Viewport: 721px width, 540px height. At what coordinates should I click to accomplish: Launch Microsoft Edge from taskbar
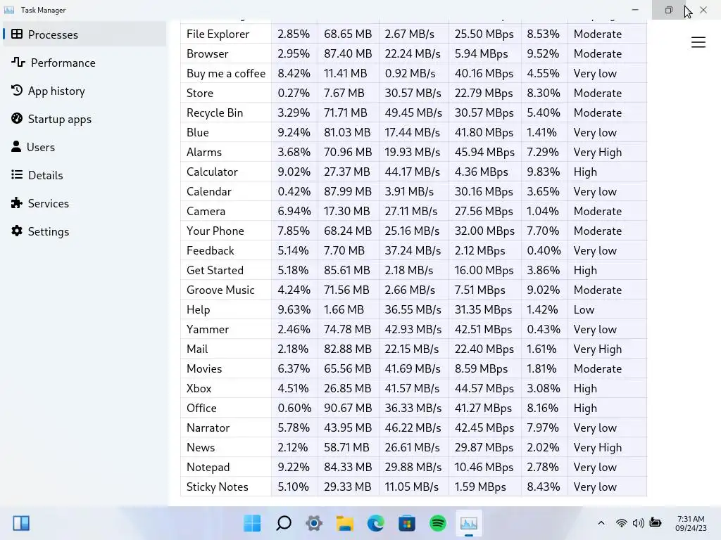(x=376, y=523)
